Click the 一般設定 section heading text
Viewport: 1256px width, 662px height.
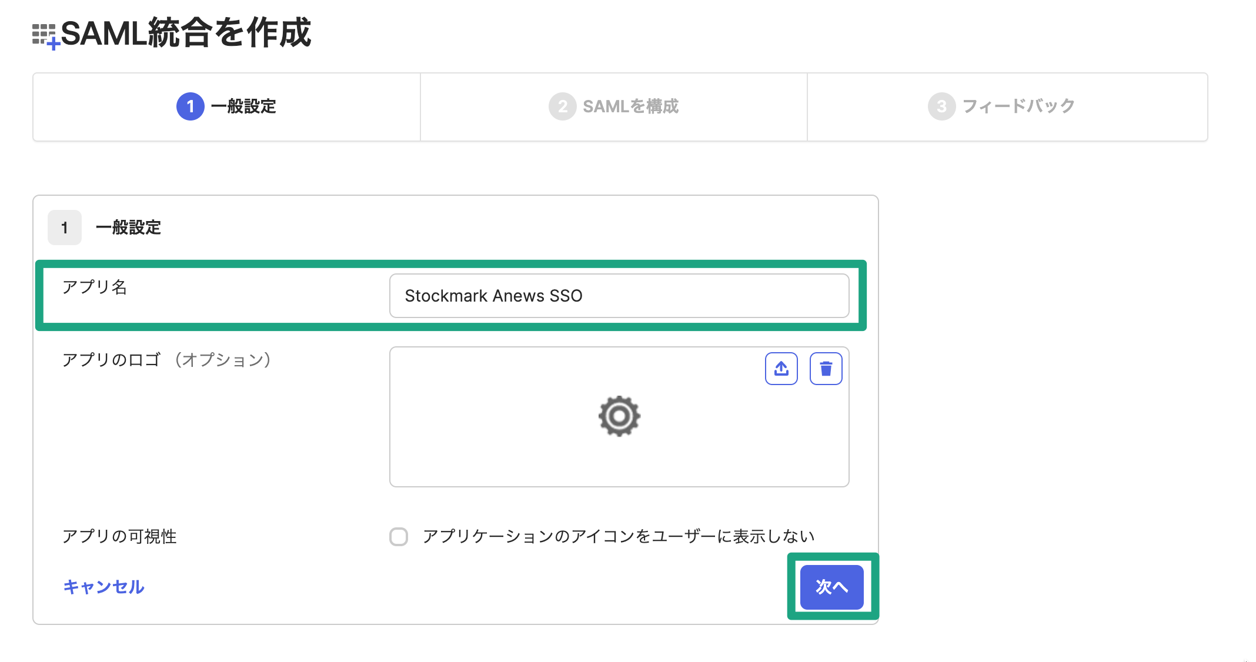click(x=128, y=228)
